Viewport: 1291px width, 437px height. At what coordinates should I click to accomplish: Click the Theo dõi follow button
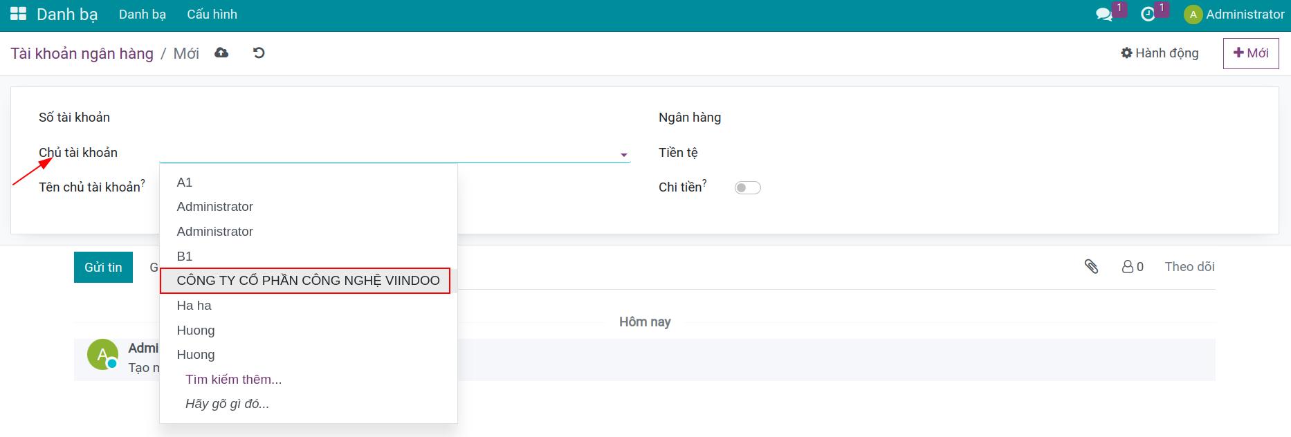coord(1189,266)
